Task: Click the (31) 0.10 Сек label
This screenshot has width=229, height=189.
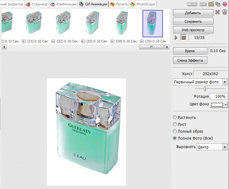Action: pos(38,42)
